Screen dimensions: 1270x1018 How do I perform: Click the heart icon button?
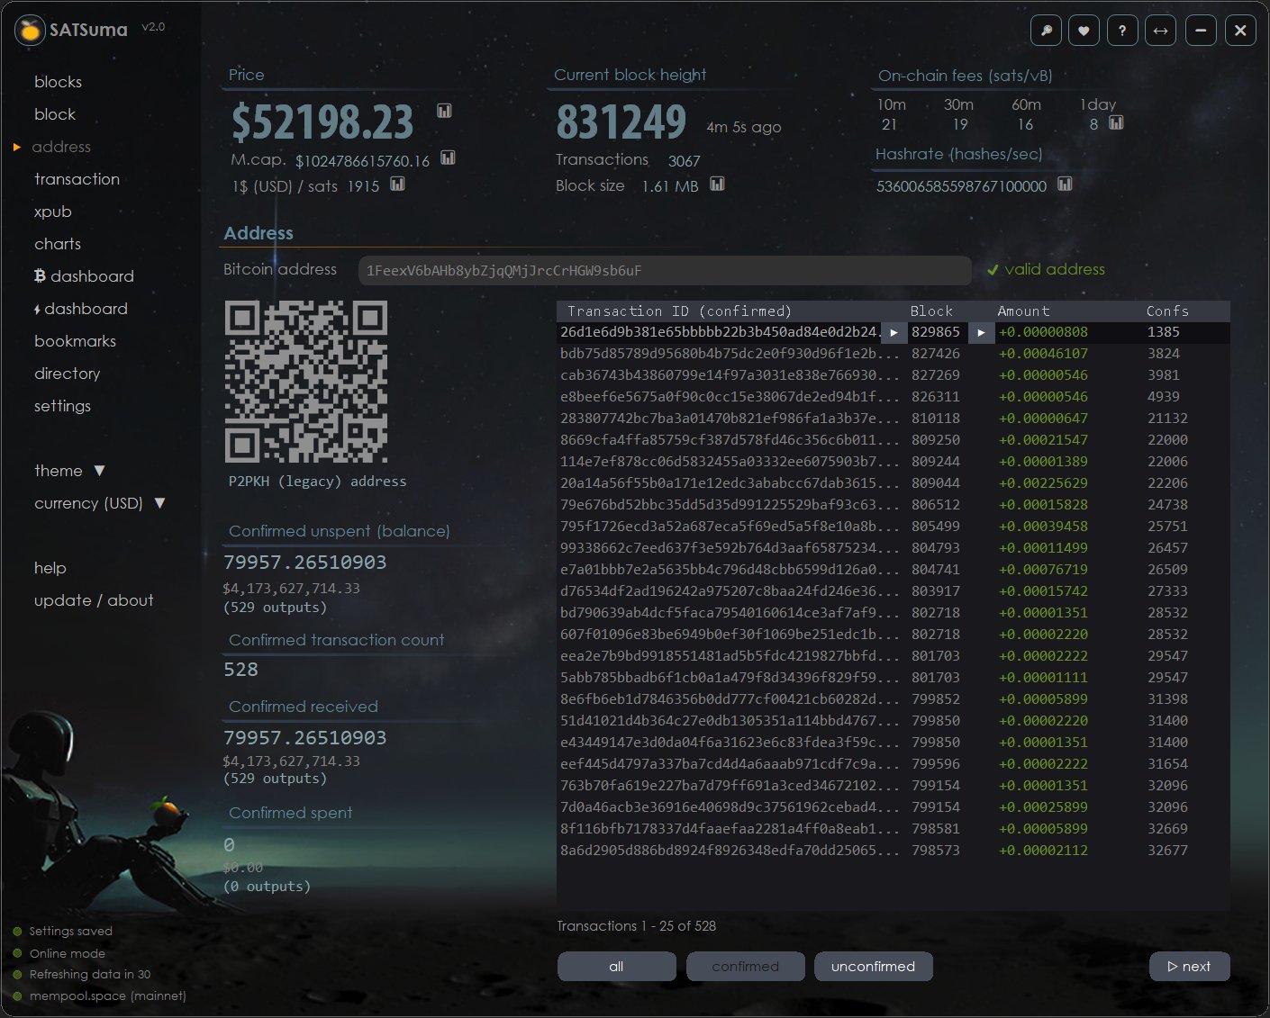pyautogui.click(x=1084, y=31)
